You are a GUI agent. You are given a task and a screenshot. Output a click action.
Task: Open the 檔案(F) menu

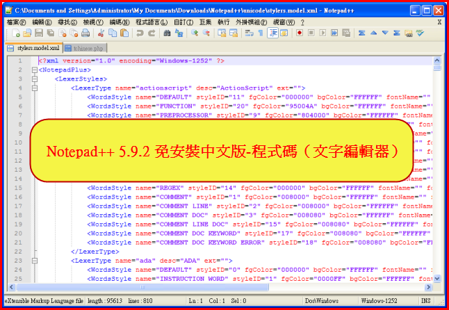pyautogui.click(x=15, y=22)
